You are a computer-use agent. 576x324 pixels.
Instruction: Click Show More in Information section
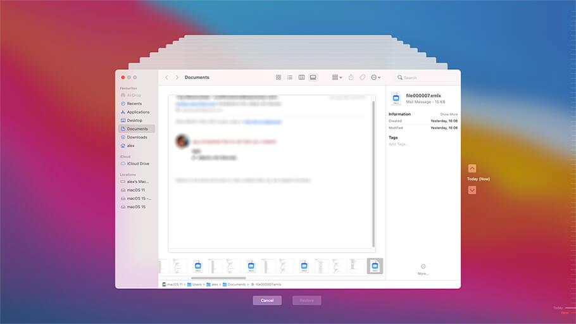tap(449, 115)
